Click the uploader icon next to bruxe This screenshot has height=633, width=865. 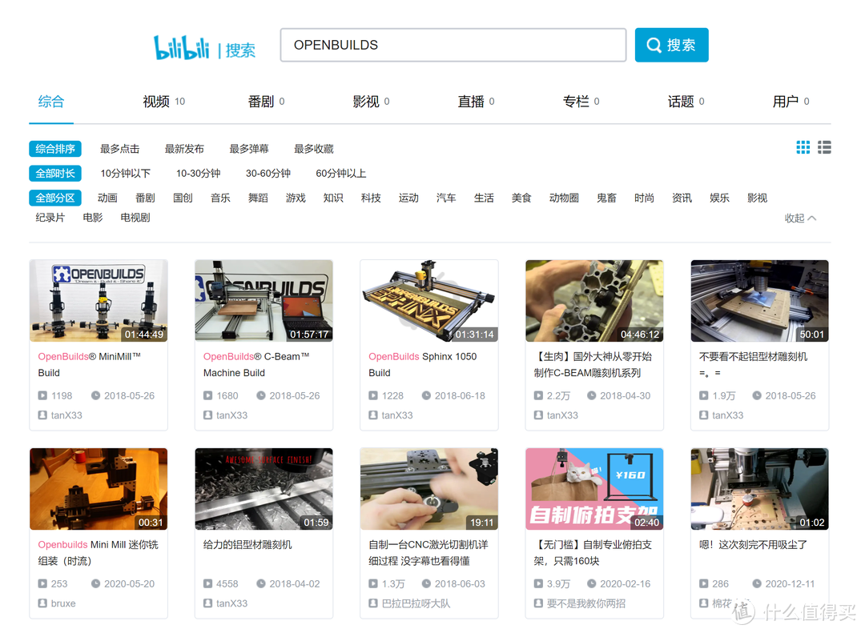point(42,603)
